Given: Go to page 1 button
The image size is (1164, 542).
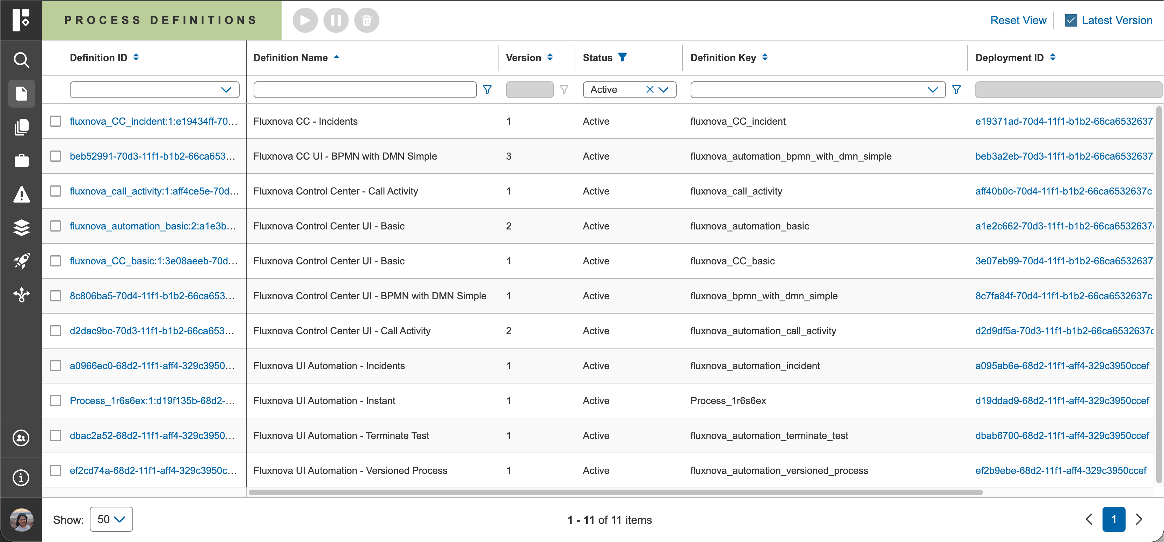Looking at the screenshot, I should click(x=1114, y=519).
